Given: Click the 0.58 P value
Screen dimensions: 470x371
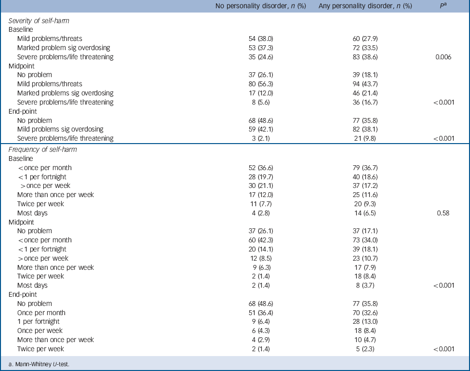Looking at the screenshot, I should (x=442, y=213).
